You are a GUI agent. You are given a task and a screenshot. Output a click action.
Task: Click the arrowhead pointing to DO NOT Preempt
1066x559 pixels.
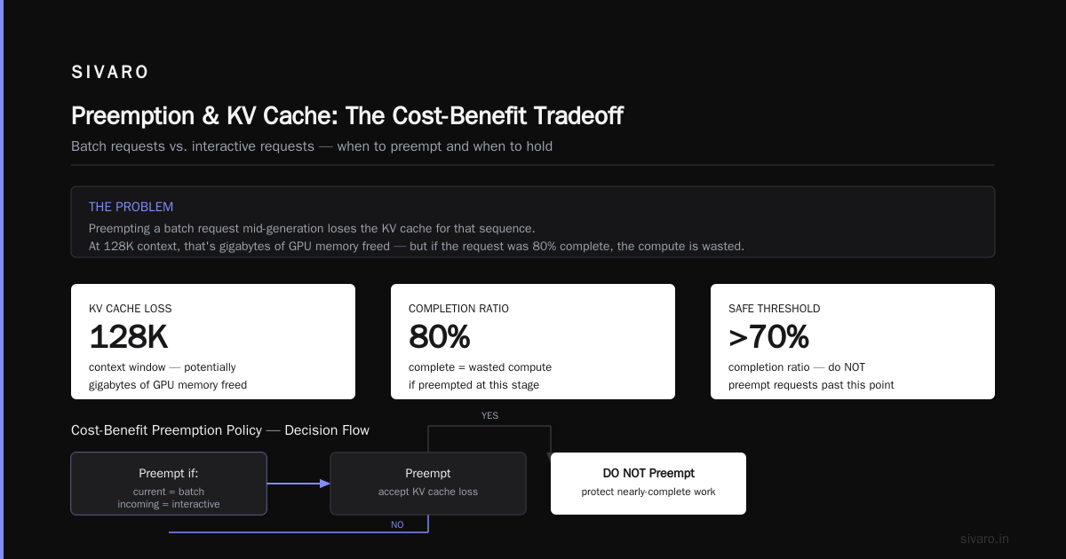551,448
